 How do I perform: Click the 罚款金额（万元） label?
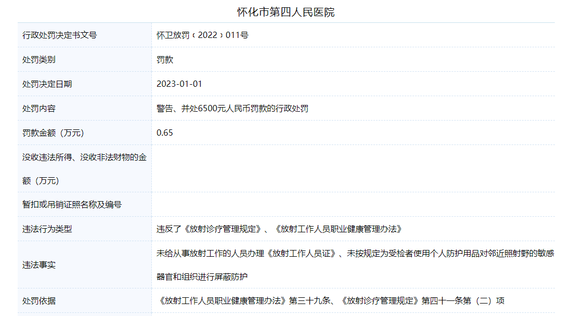tap(53, 133)
